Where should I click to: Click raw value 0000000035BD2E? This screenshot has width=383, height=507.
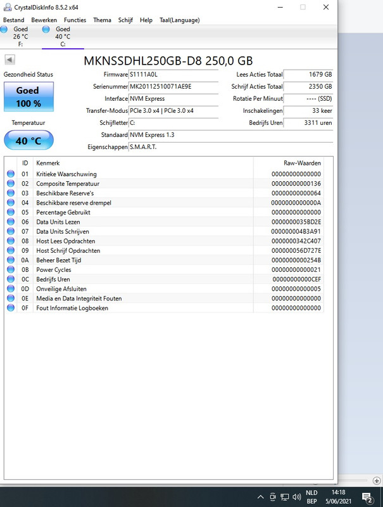coord(296,222)
